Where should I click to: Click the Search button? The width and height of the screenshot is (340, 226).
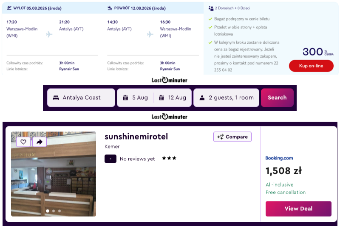point(277,98)
